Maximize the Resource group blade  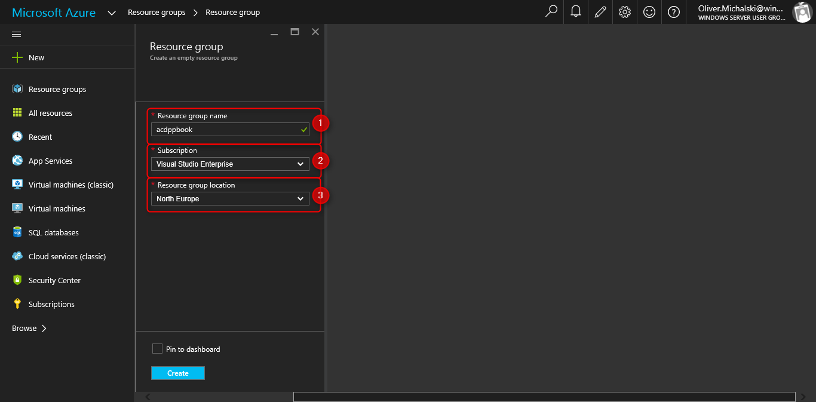[x=295, y=32]
